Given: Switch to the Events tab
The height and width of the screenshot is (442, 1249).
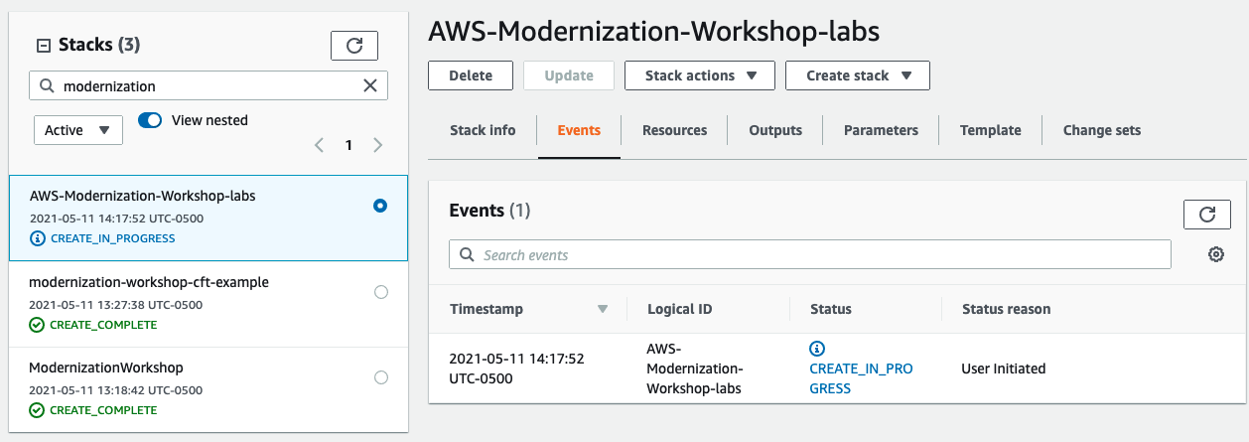Looking at the screenshot, I should click(579, 130).
